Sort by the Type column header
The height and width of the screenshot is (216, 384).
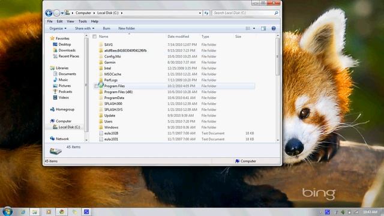coord(205,37)
